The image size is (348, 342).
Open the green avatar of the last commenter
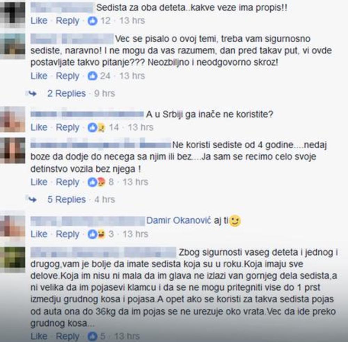click(13, 259)
